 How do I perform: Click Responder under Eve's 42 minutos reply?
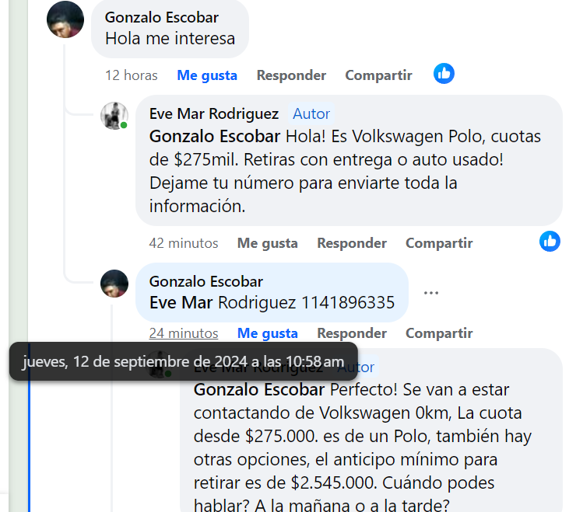click(352, 243)
